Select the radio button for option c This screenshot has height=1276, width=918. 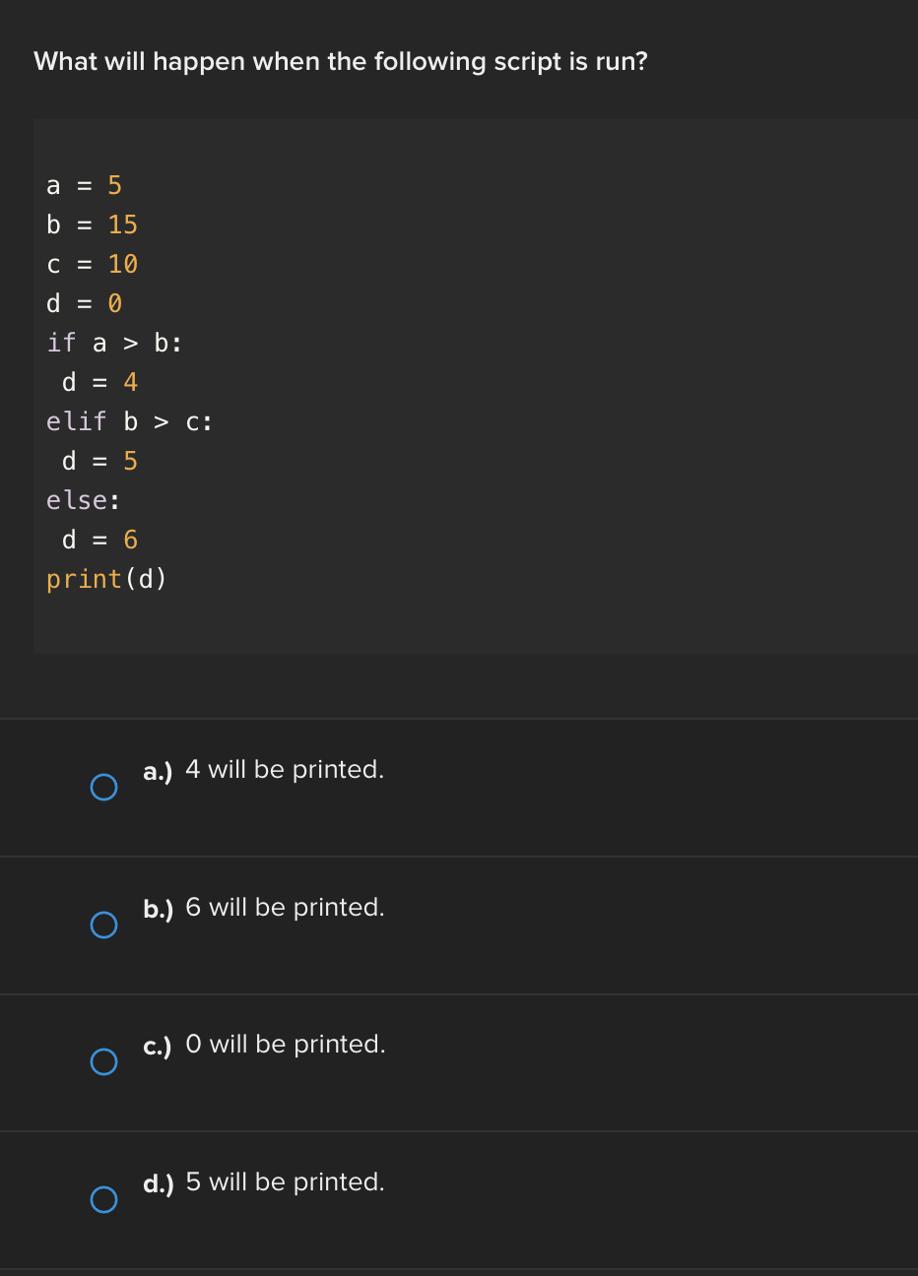[x=103, y=1061]
